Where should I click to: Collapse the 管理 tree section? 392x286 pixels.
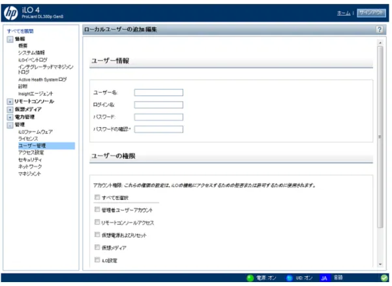point(10,125)
